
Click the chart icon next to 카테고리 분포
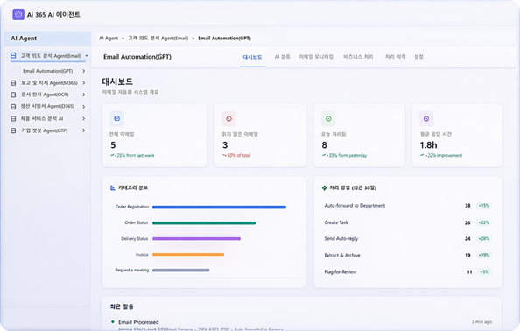pos(113,187)
